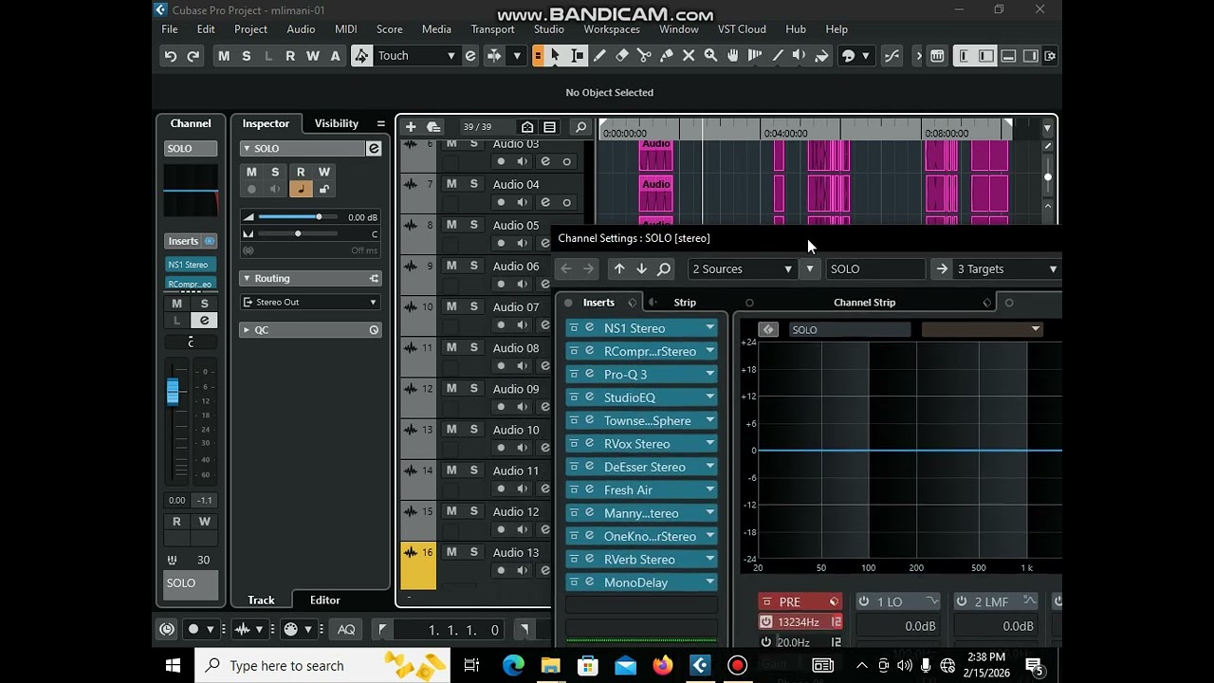Solo the Audio 12 track
The image size is (1214, 683).
pos(474,511)
